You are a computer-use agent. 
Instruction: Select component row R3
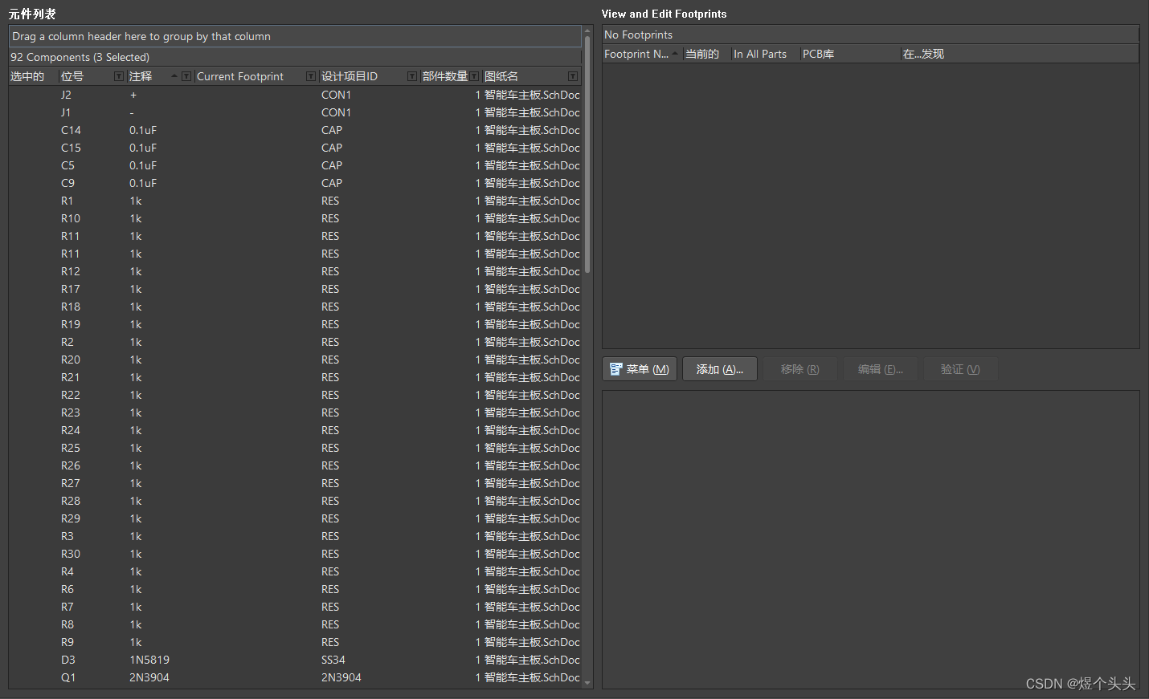coord(295,536)
